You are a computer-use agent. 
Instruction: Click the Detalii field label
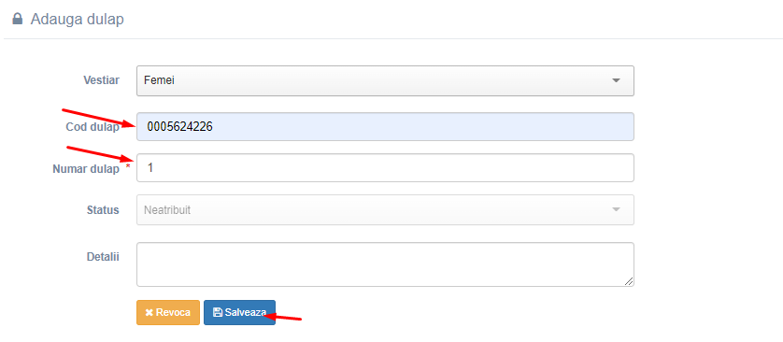(103, 257)
